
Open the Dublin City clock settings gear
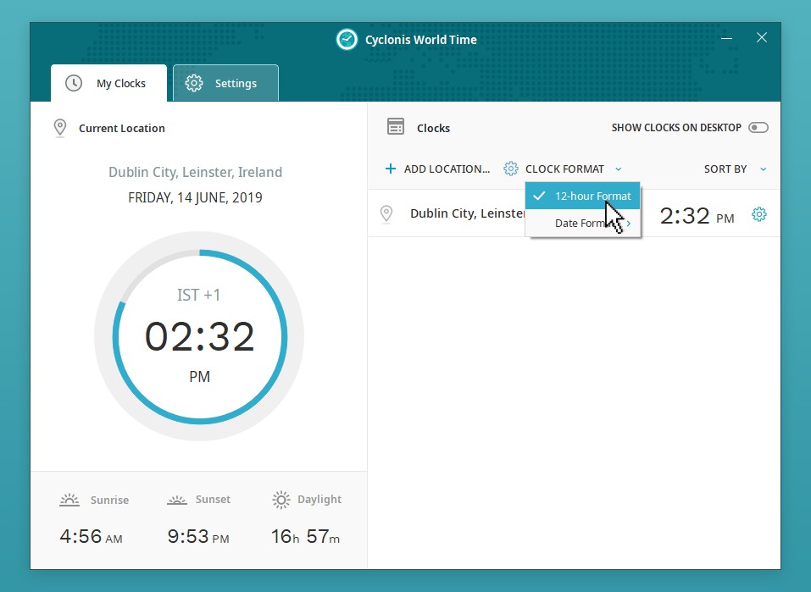tap(759, 215)
